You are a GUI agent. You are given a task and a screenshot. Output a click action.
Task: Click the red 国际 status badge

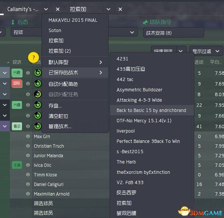click(x=17, y=83)
